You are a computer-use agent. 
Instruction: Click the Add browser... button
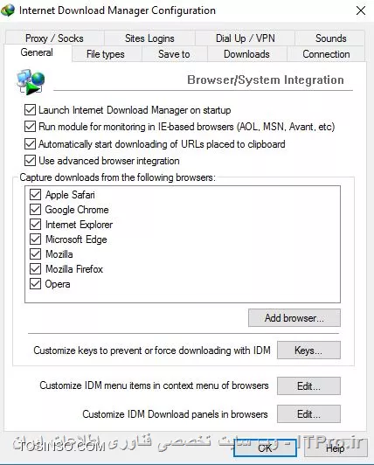pyautogui.click(x=294, y=318)
